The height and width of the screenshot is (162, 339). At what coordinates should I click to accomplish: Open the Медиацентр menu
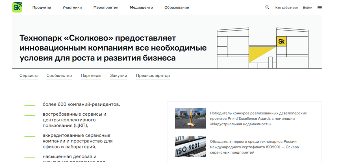click(141, 8)
